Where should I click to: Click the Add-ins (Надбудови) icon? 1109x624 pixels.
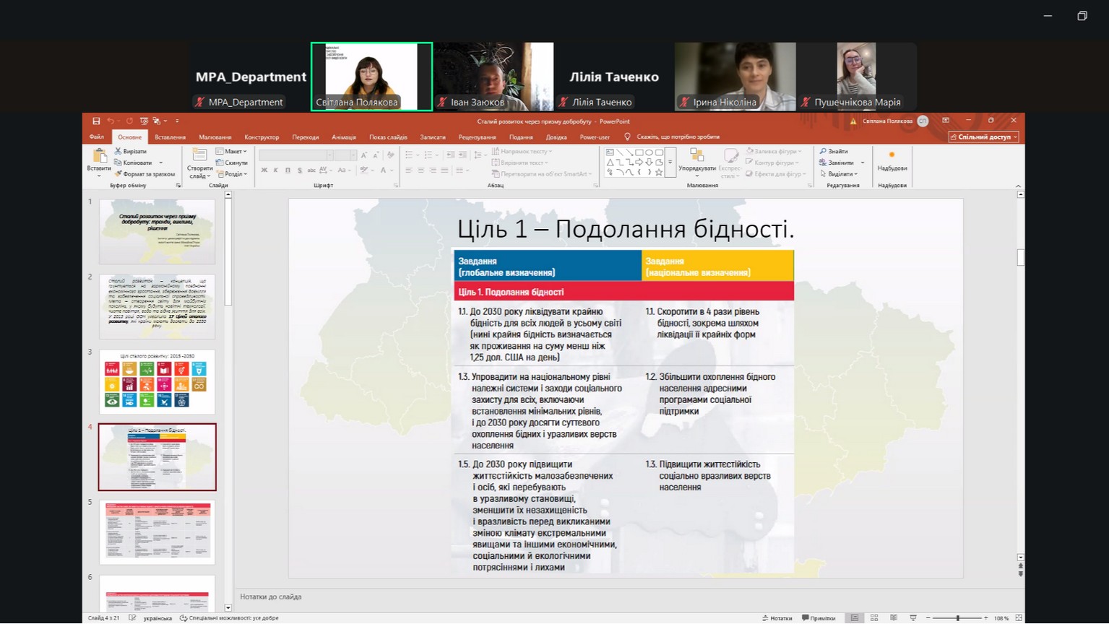(x=892, y=158)
